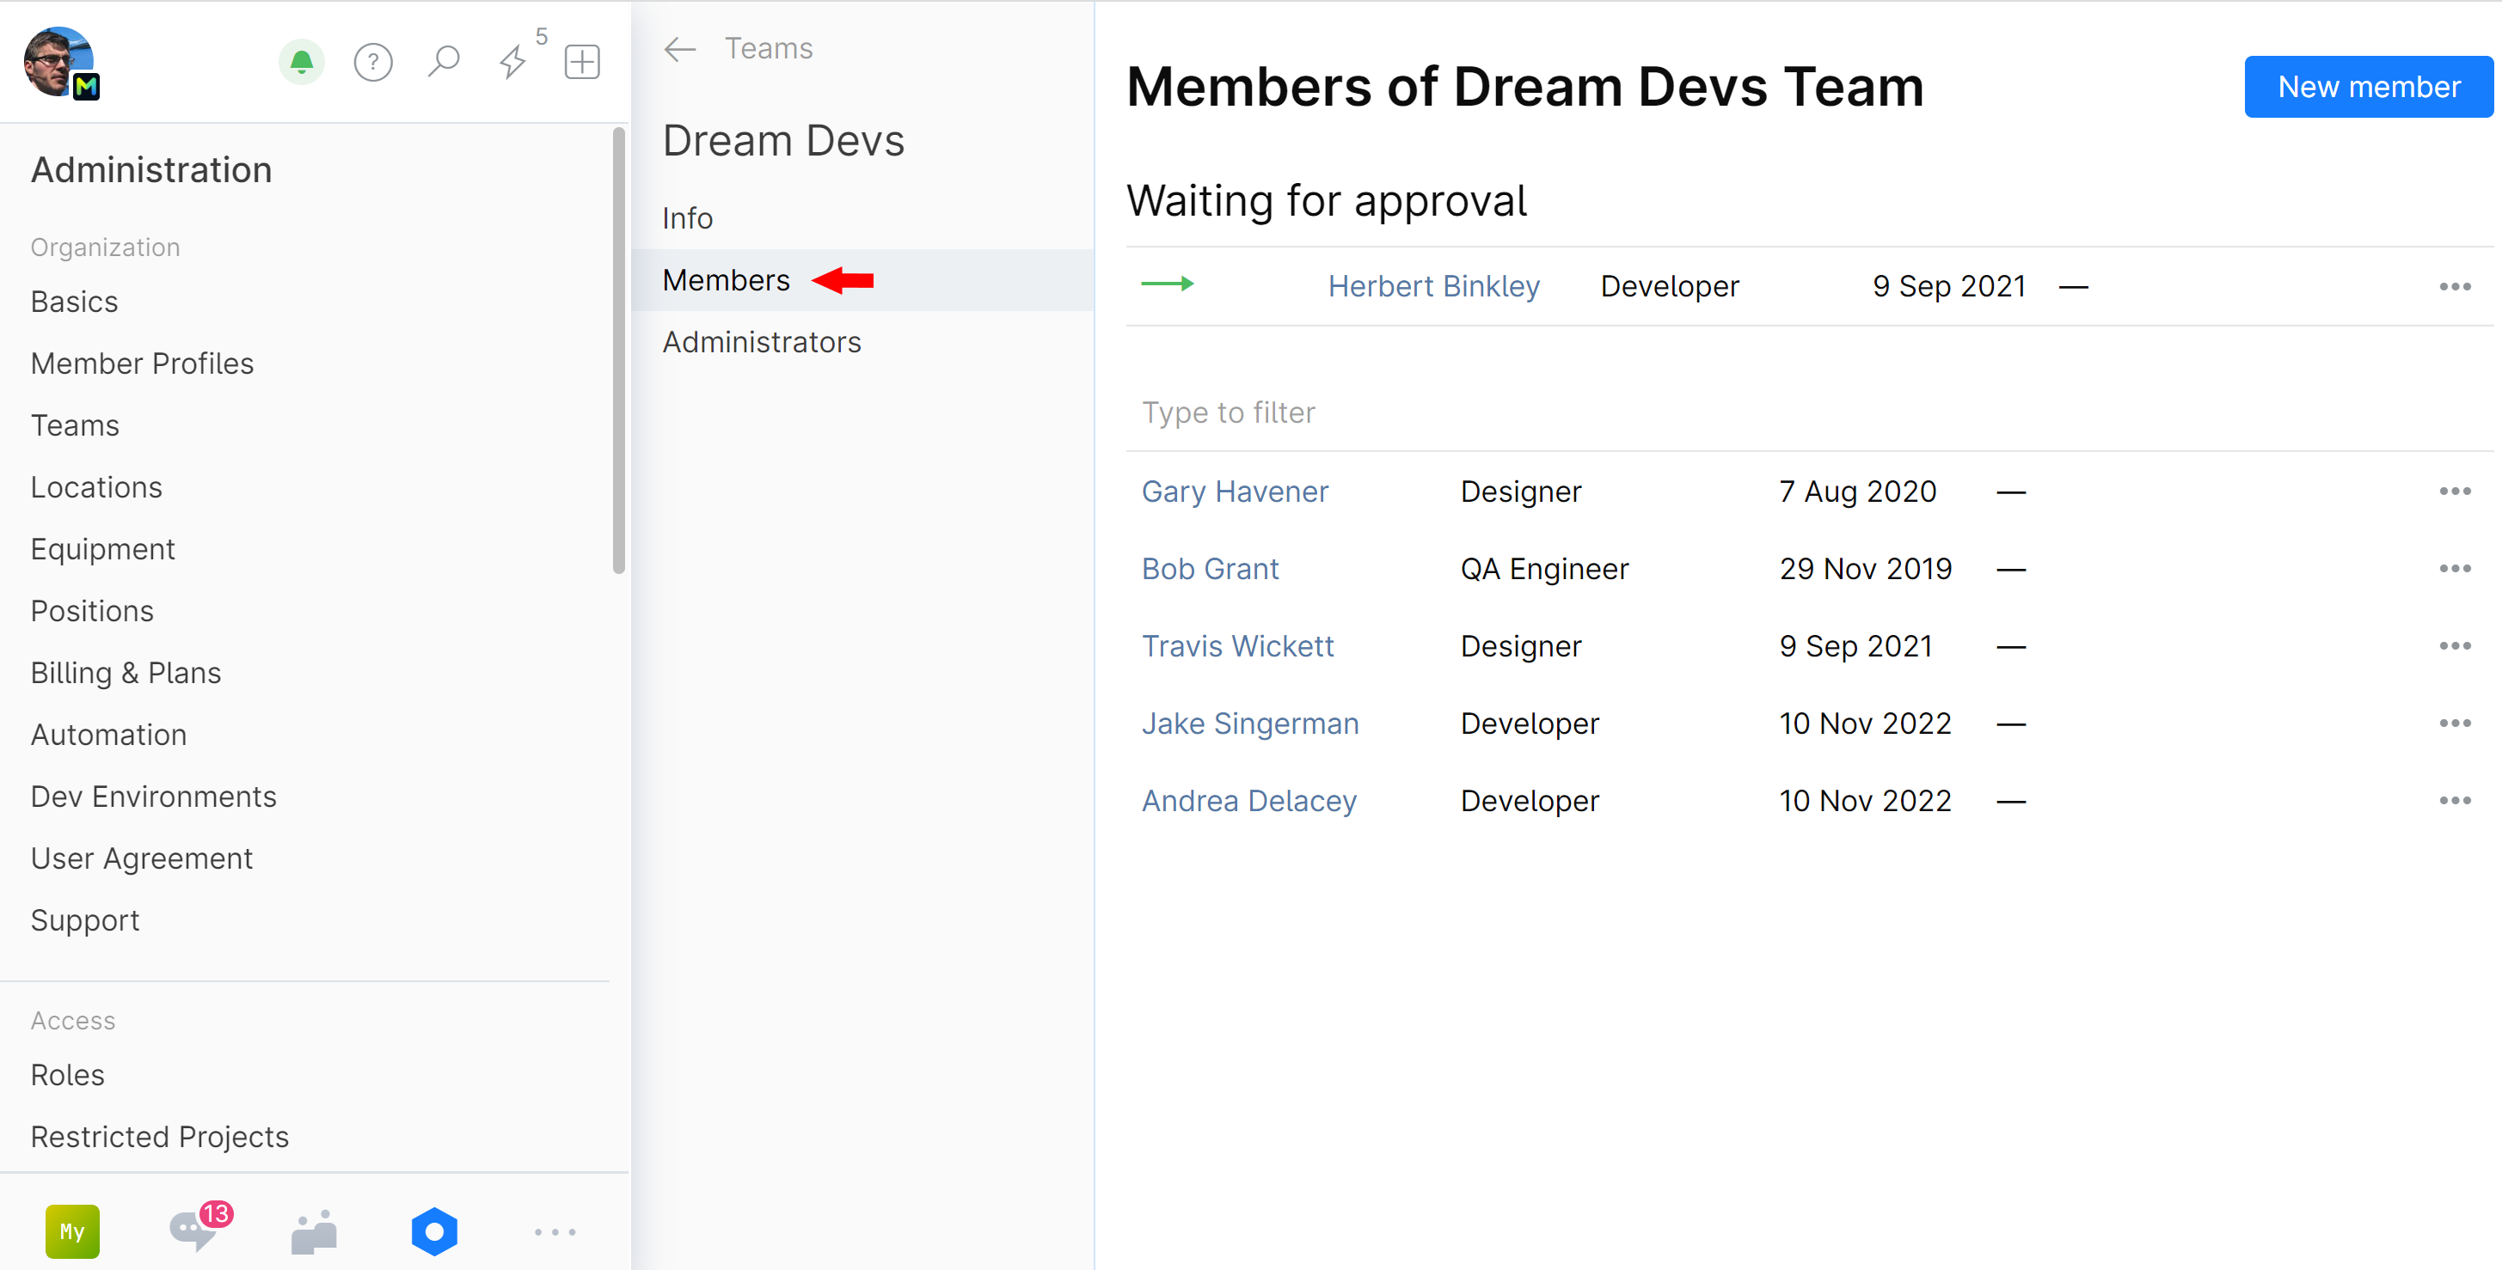Open options menu for Herbert Binkley's row
2502x1270 pixels.
coord(2456,285)
